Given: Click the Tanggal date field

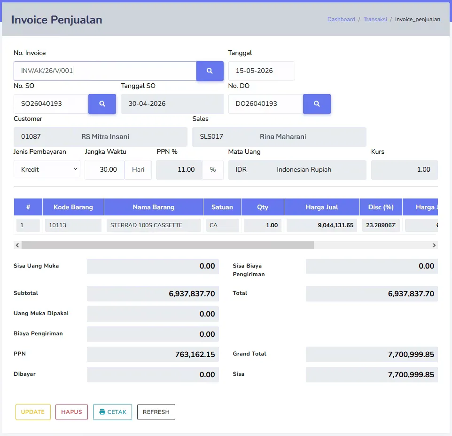Looking at the screenshot, I should (261, 71).
